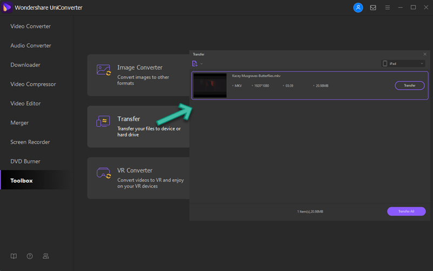Open the Image Converter card
Screen dimensions: 433x271
pyautogui.click(x=138, y=75)
